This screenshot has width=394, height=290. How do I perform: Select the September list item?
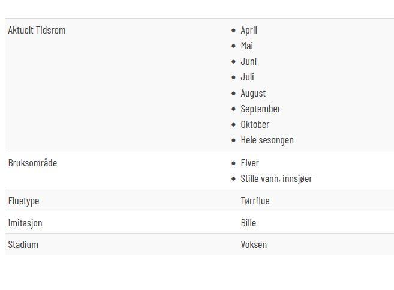point(261,109)
